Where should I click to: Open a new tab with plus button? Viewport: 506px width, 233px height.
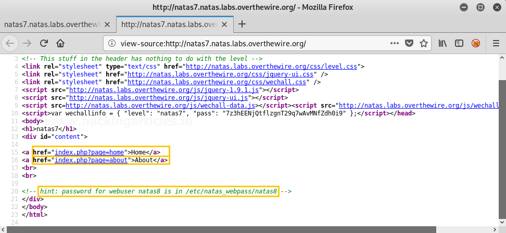pyautogui.click(x=242, y=24)
